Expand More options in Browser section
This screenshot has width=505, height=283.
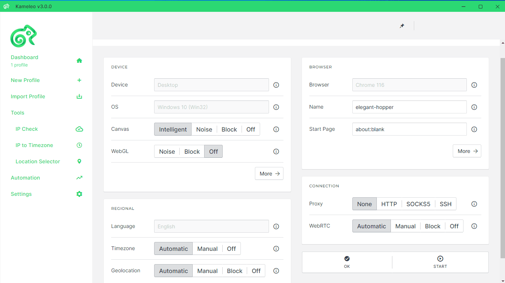[x=467, y=151]
